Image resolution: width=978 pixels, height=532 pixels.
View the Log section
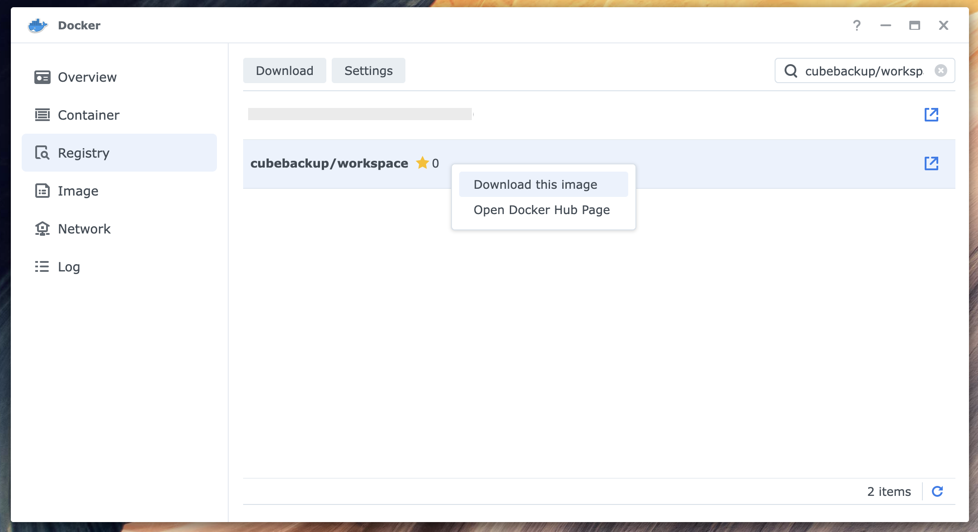coord(119,267)
